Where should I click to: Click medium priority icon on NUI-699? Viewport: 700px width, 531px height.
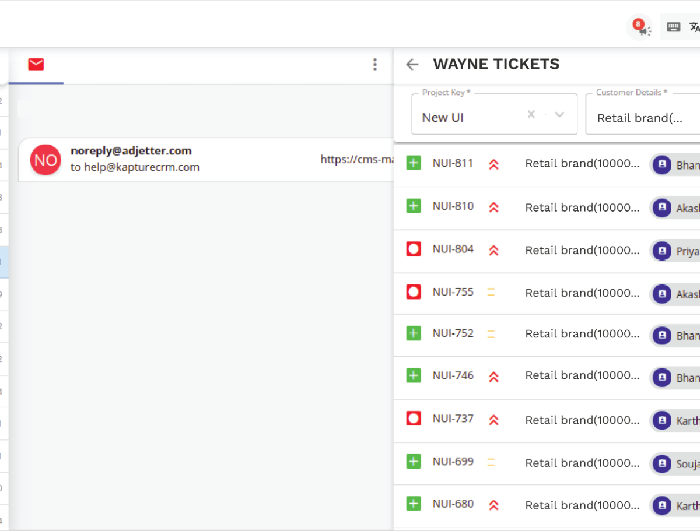491,462
